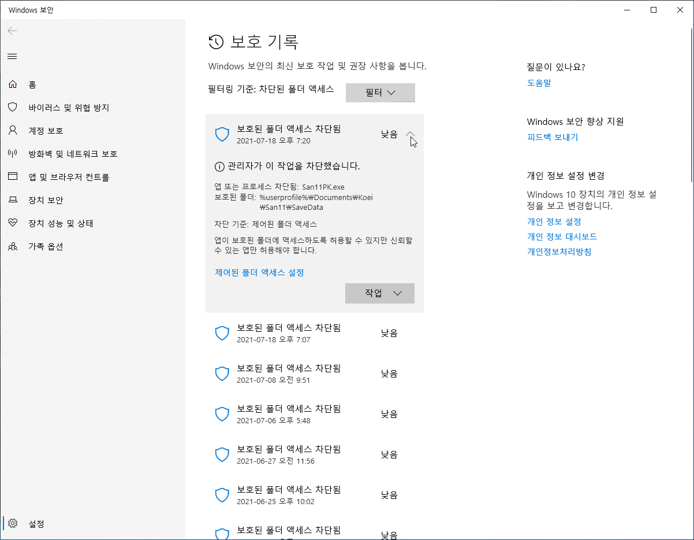This screenshot has width=694, height=540.
Task: Click the Home house icon
Action: click(x=13, y=84)
